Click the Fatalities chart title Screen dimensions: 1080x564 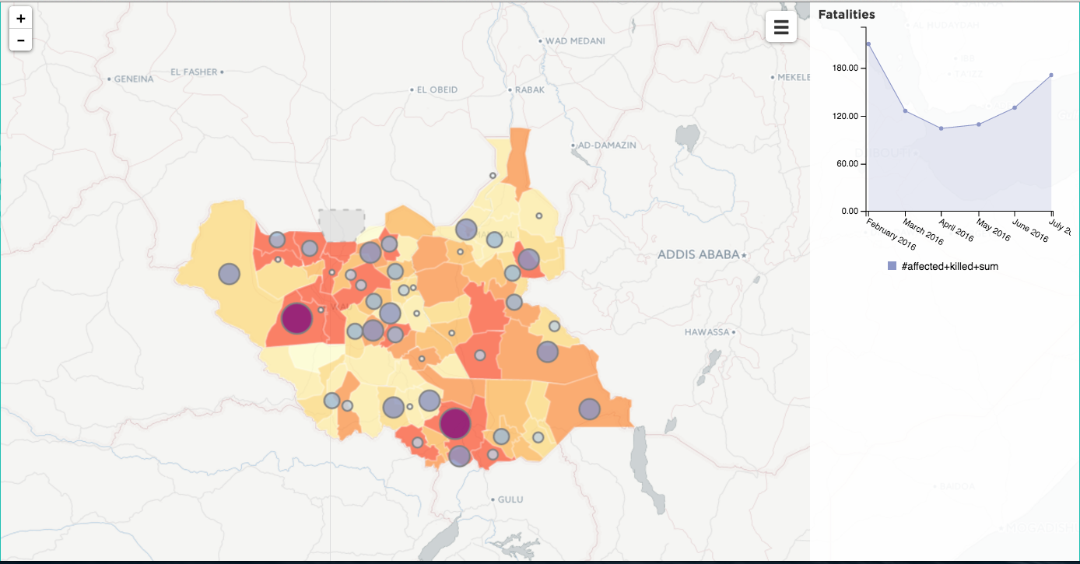847,15
